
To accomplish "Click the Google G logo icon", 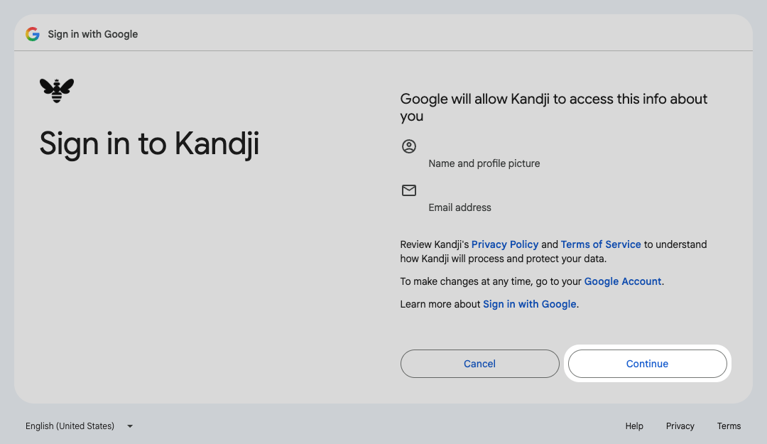I will (33, 34).
